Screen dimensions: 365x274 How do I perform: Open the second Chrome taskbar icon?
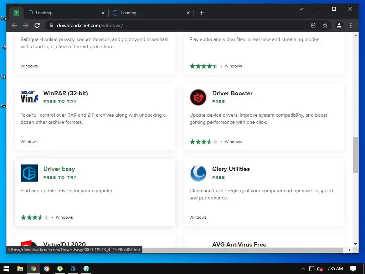pos(47,269)
